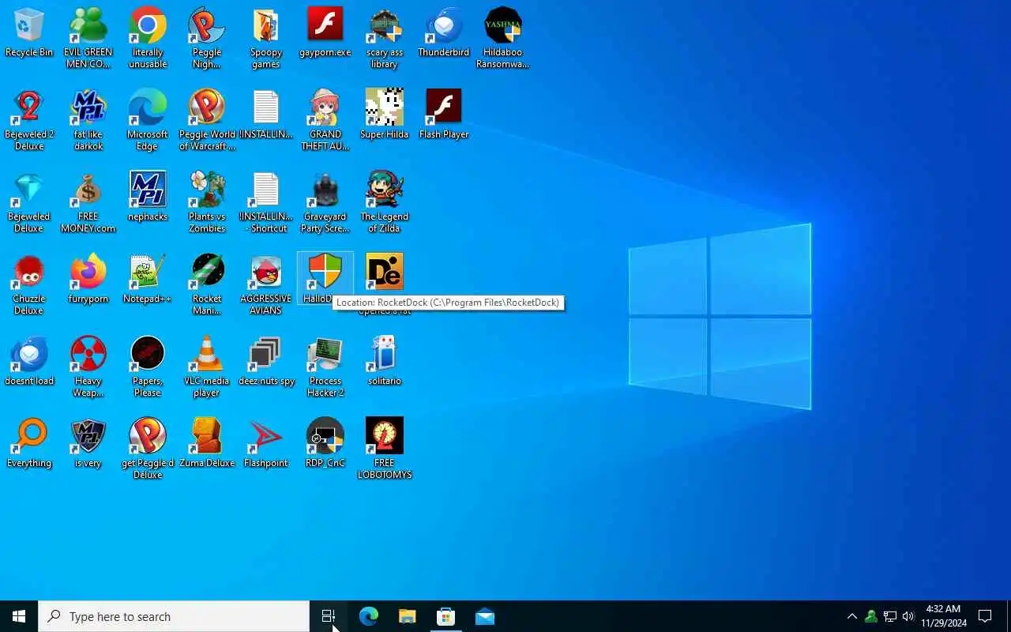
Task: Select the Graveyard Party Scre... shortcut
Action: coord(325,202)
